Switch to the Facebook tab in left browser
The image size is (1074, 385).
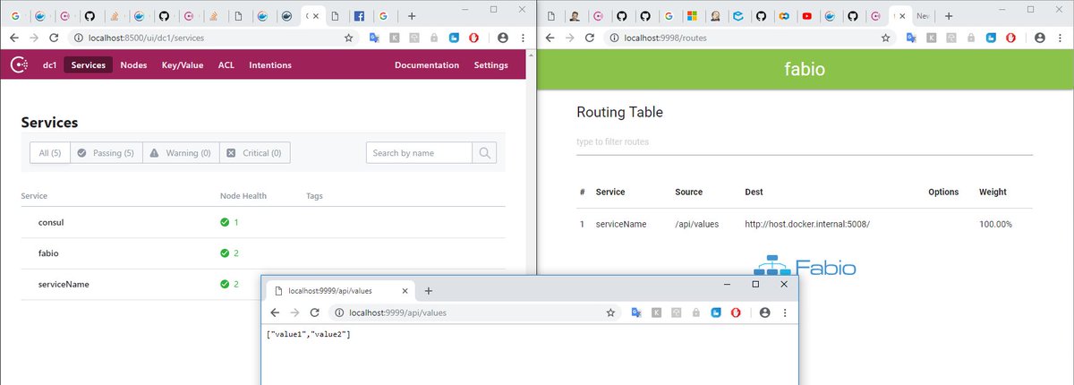[x=358, y=16]
